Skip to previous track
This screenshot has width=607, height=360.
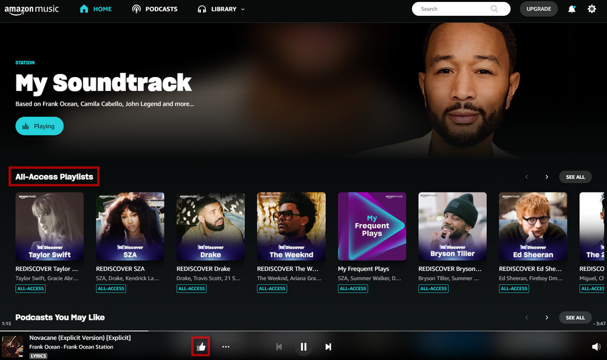click(x=279, y=347)
